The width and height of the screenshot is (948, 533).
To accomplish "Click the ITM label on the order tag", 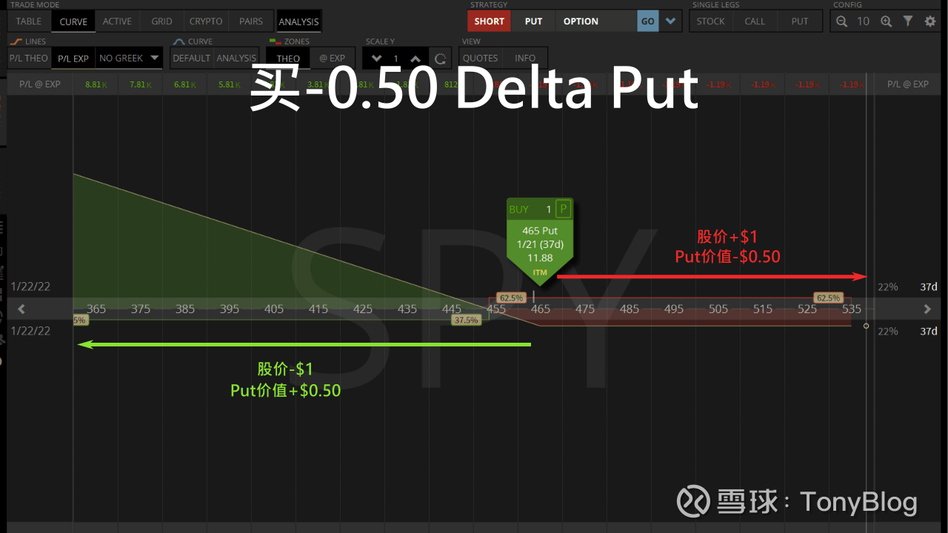I will pyautogui.click(x=540, y=272).
